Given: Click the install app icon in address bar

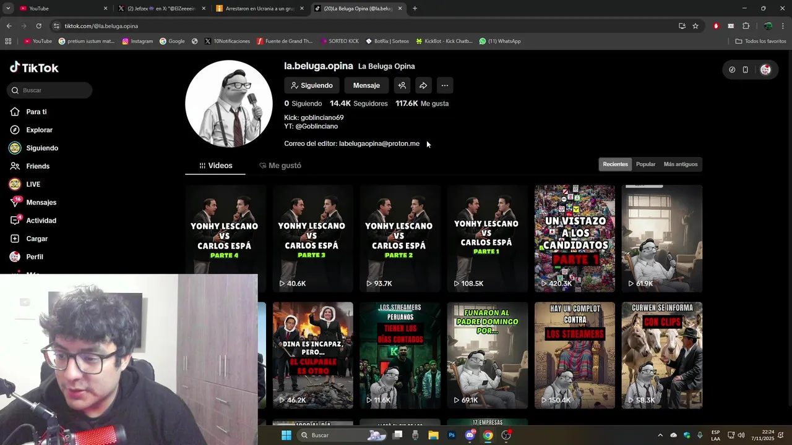Looking at the screenshot, I should pyautogui.click(x=682, y=26).
